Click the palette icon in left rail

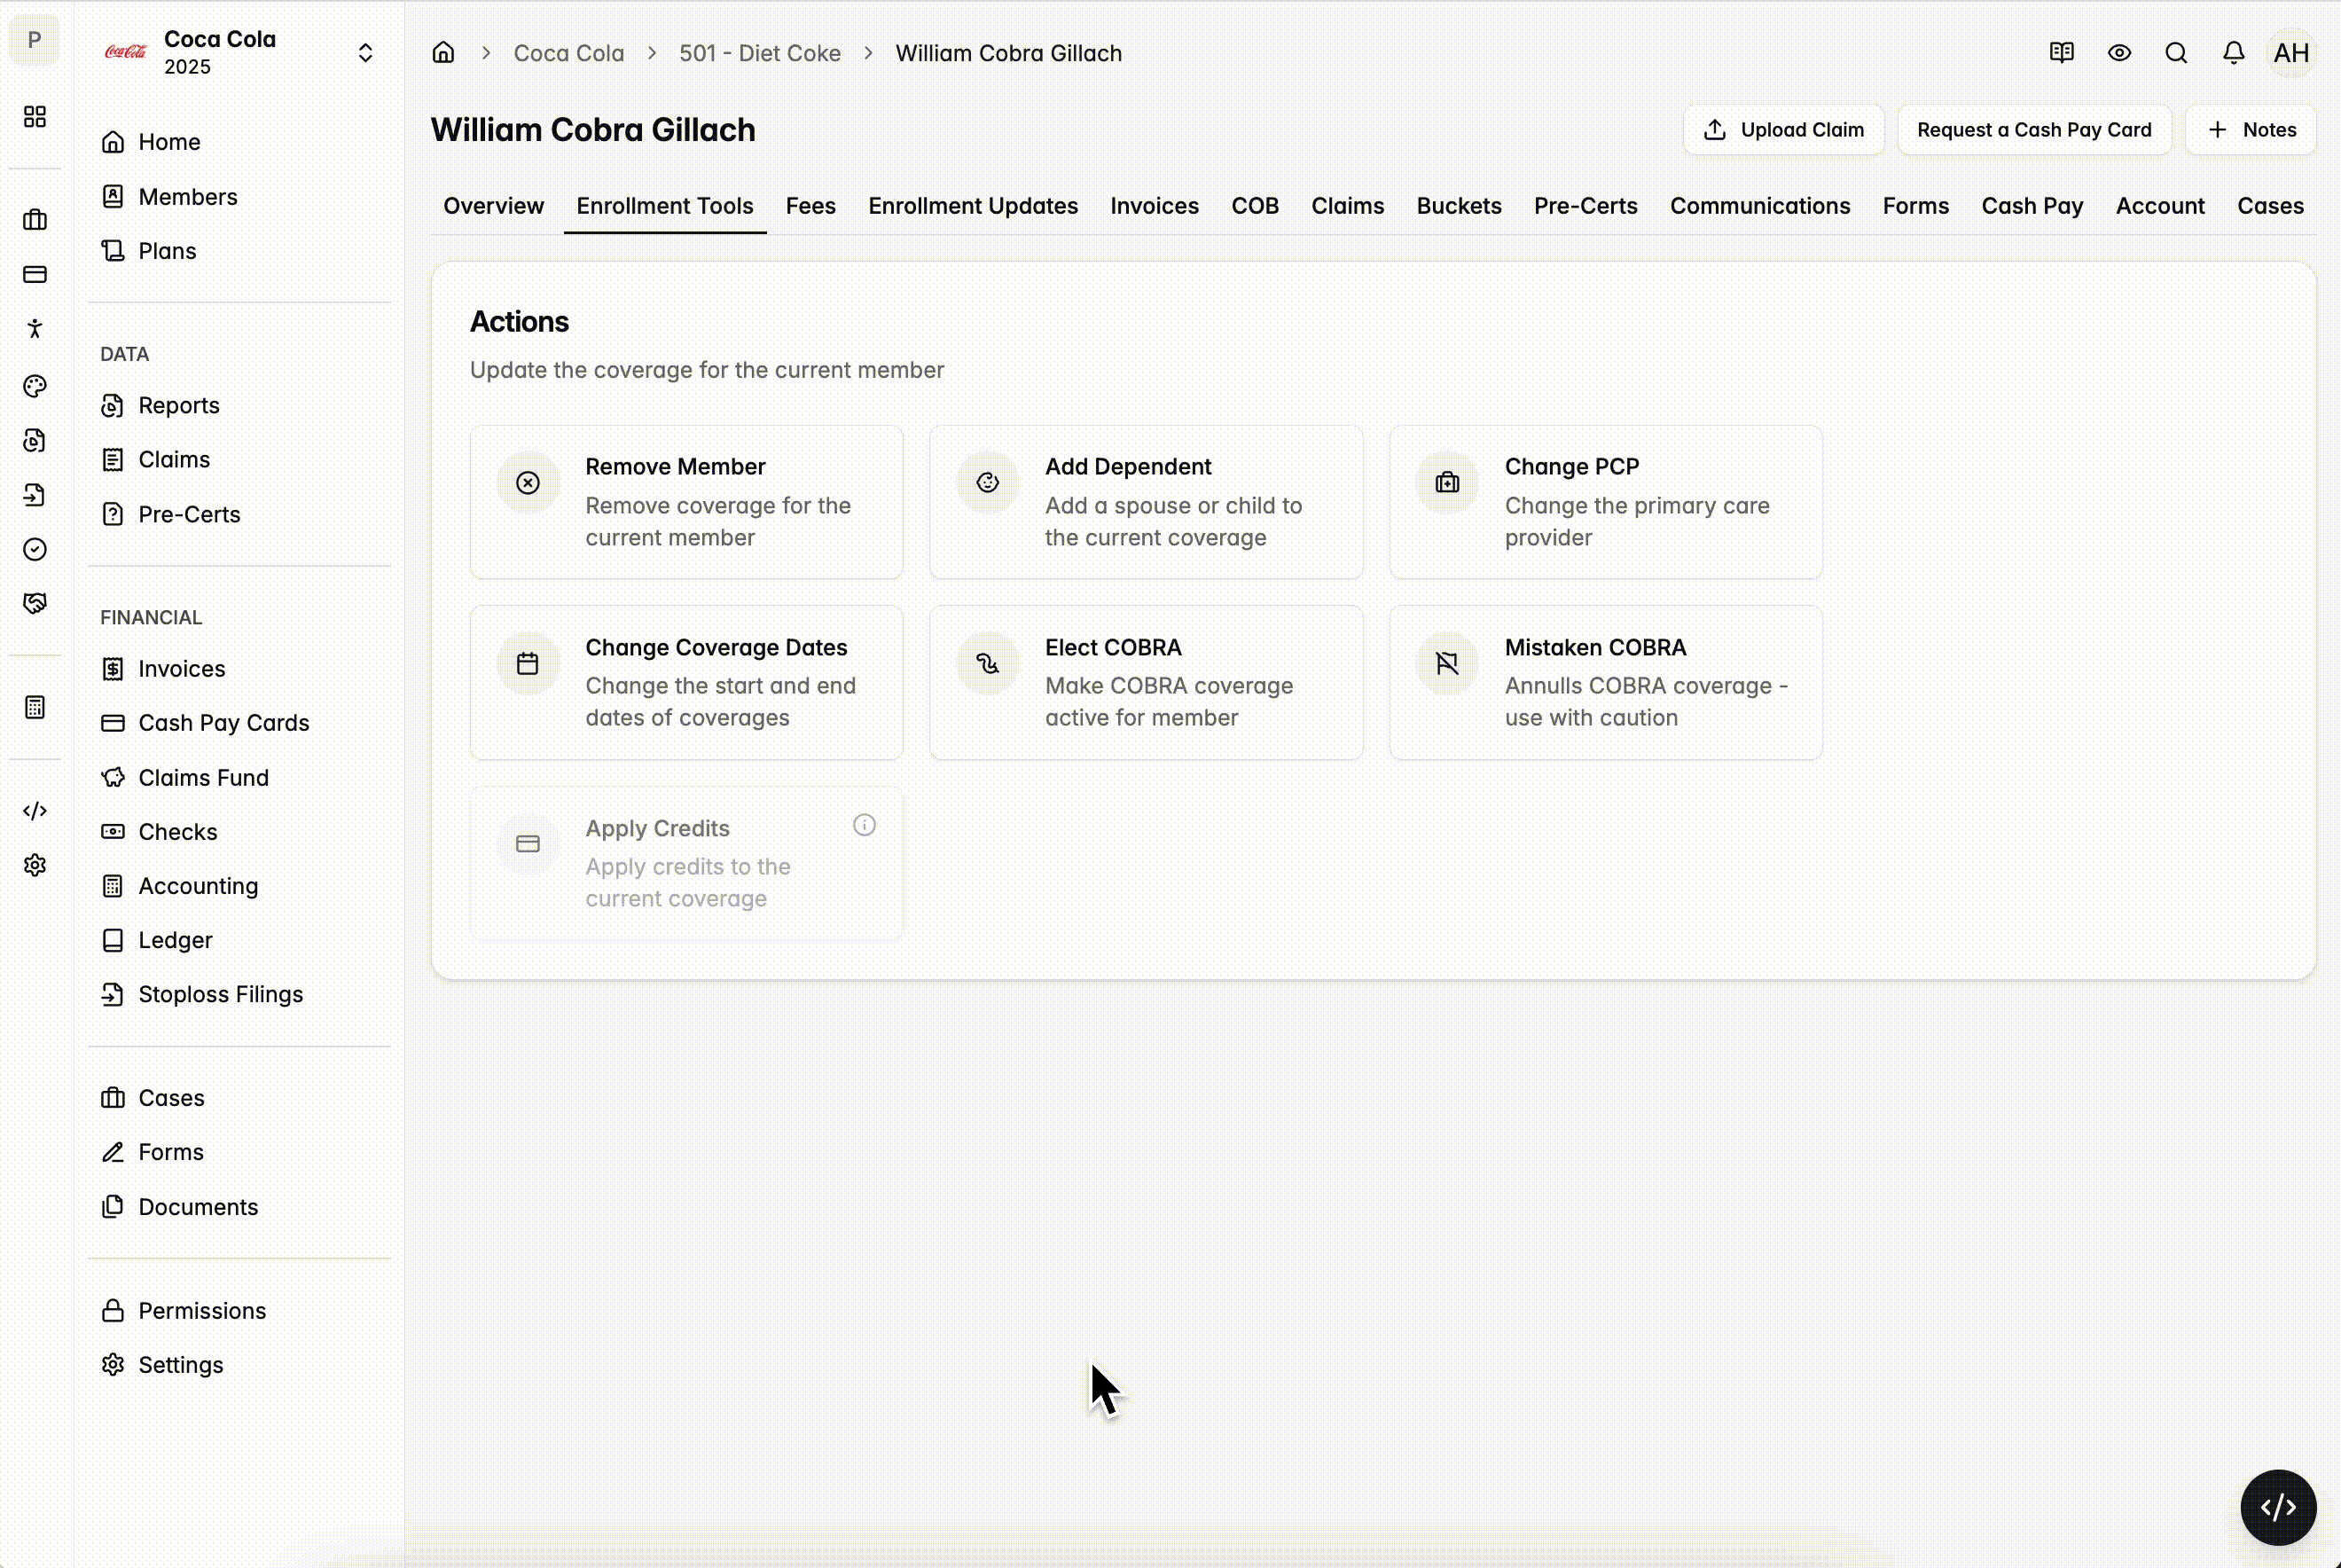[x=35, y=386]
